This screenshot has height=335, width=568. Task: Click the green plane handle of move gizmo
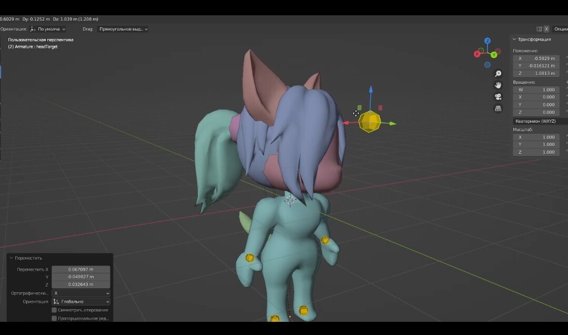359,107
